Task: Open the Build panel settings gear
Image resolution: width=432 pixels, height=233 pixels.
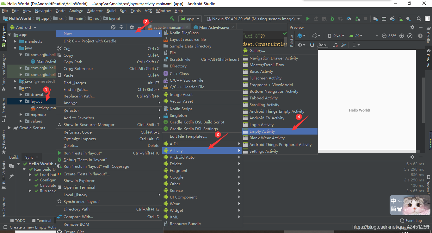Action: pyautogui.click(x=412, y=157)
